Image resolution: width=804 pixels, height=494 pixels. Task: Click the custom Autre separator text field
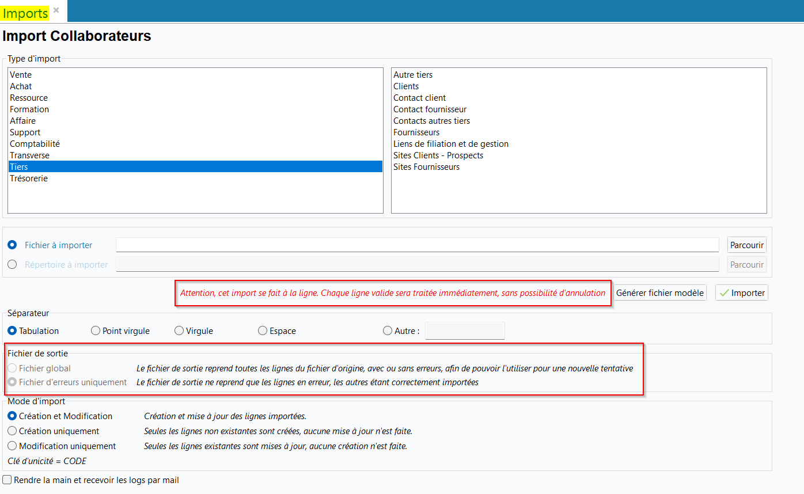[465, 331]
